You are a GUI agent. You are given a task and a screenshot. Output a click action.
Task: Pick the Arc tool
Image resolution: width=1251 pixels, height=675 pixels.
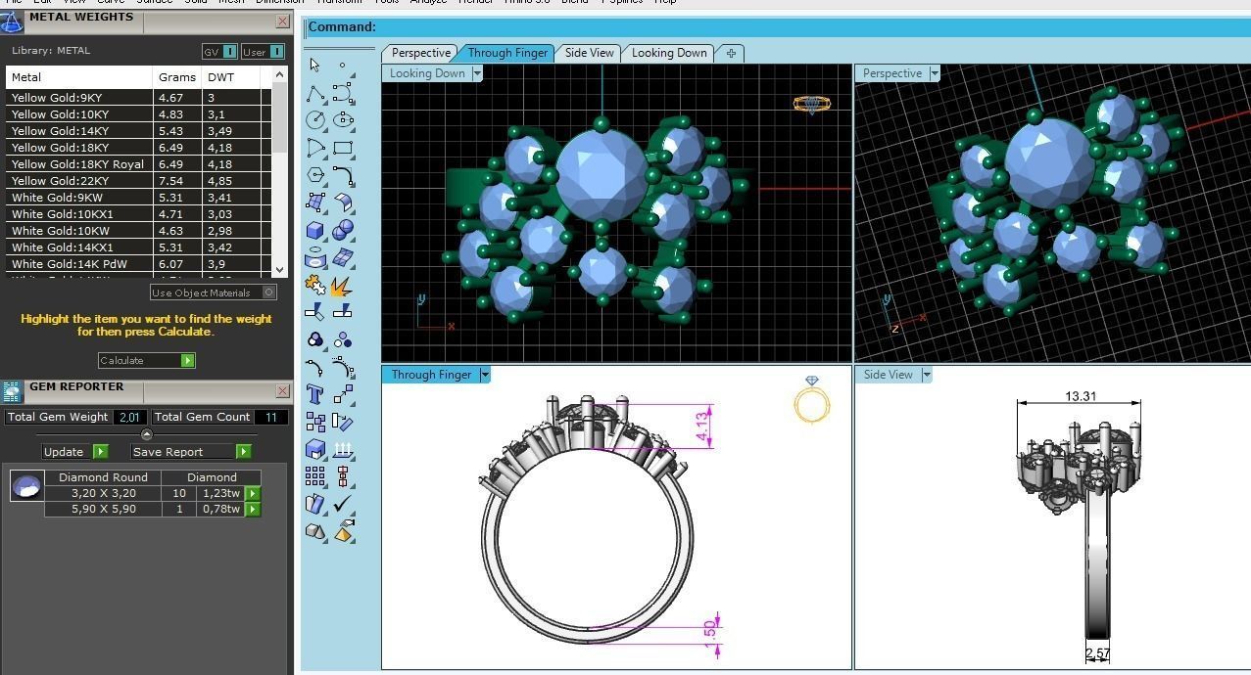(315, 149)
